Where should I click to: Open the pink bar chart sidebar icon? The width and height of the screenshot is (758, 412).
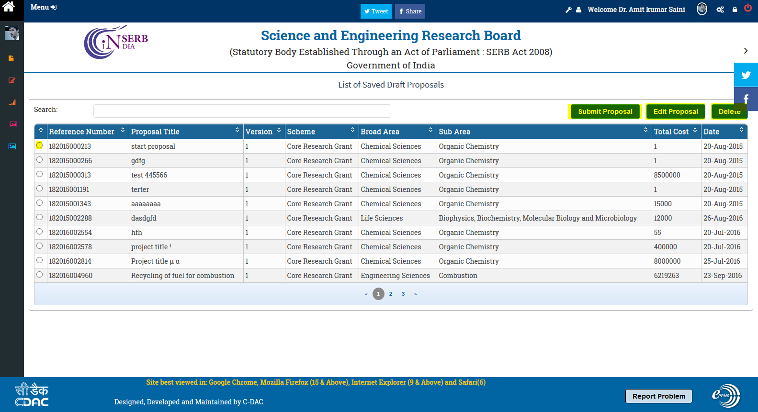pyautogui.click(x=13, y=124)
